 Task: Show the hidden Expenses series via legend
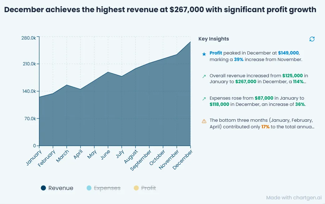(x=103, y=188)
